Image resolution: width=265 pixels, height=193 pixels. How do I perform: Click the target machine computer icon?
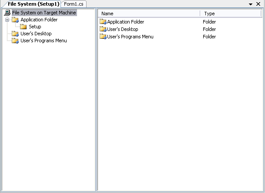click(x=7, y=13)
